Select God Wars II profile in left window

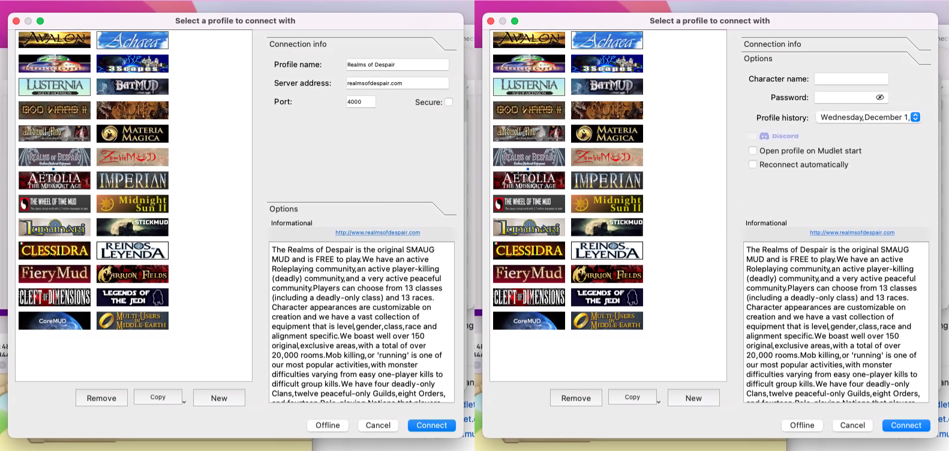tap(55, 110)
